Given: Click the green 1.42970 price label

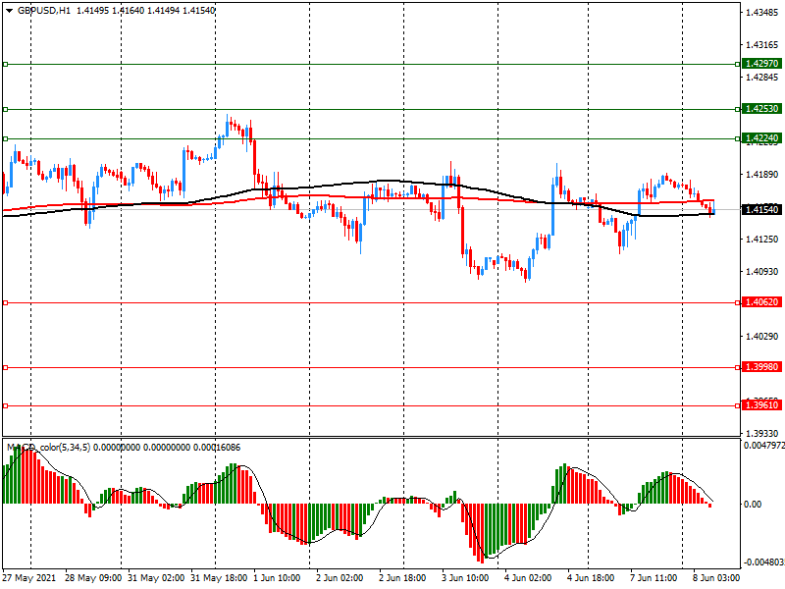Looking at the screenshot, I should pos(761,64).
